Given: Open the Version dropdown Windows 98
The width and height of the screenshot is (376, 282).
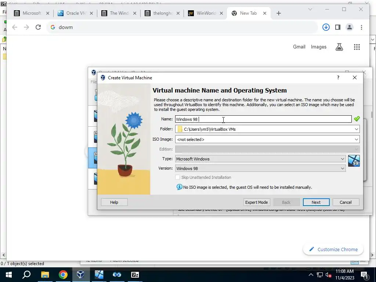Looking at the screenshot, I should pyautogui.click(x=260, y=168).
